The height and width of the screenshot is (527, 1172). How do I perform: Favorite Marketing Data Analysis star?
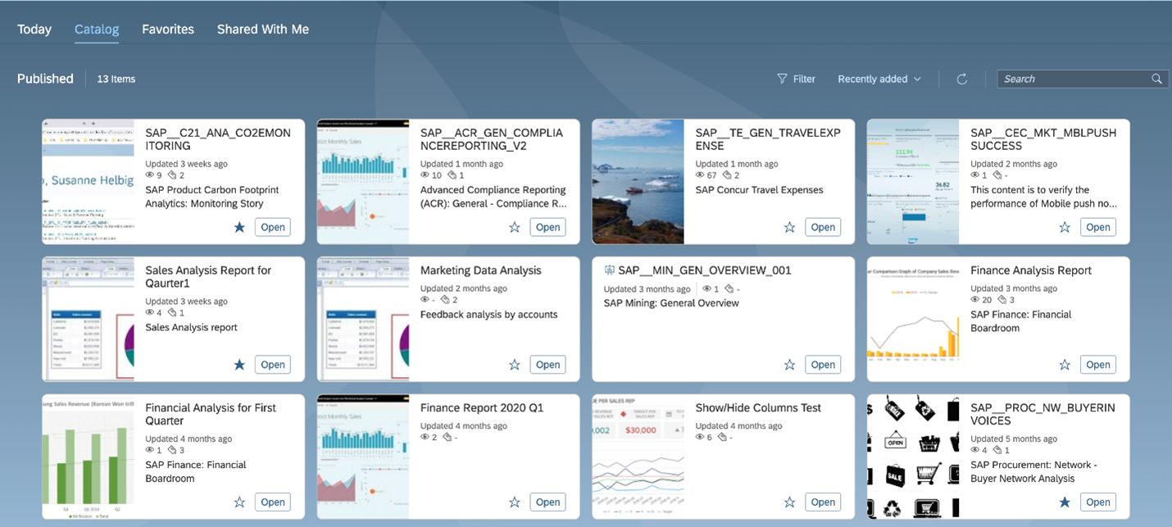tap(515, 365)
